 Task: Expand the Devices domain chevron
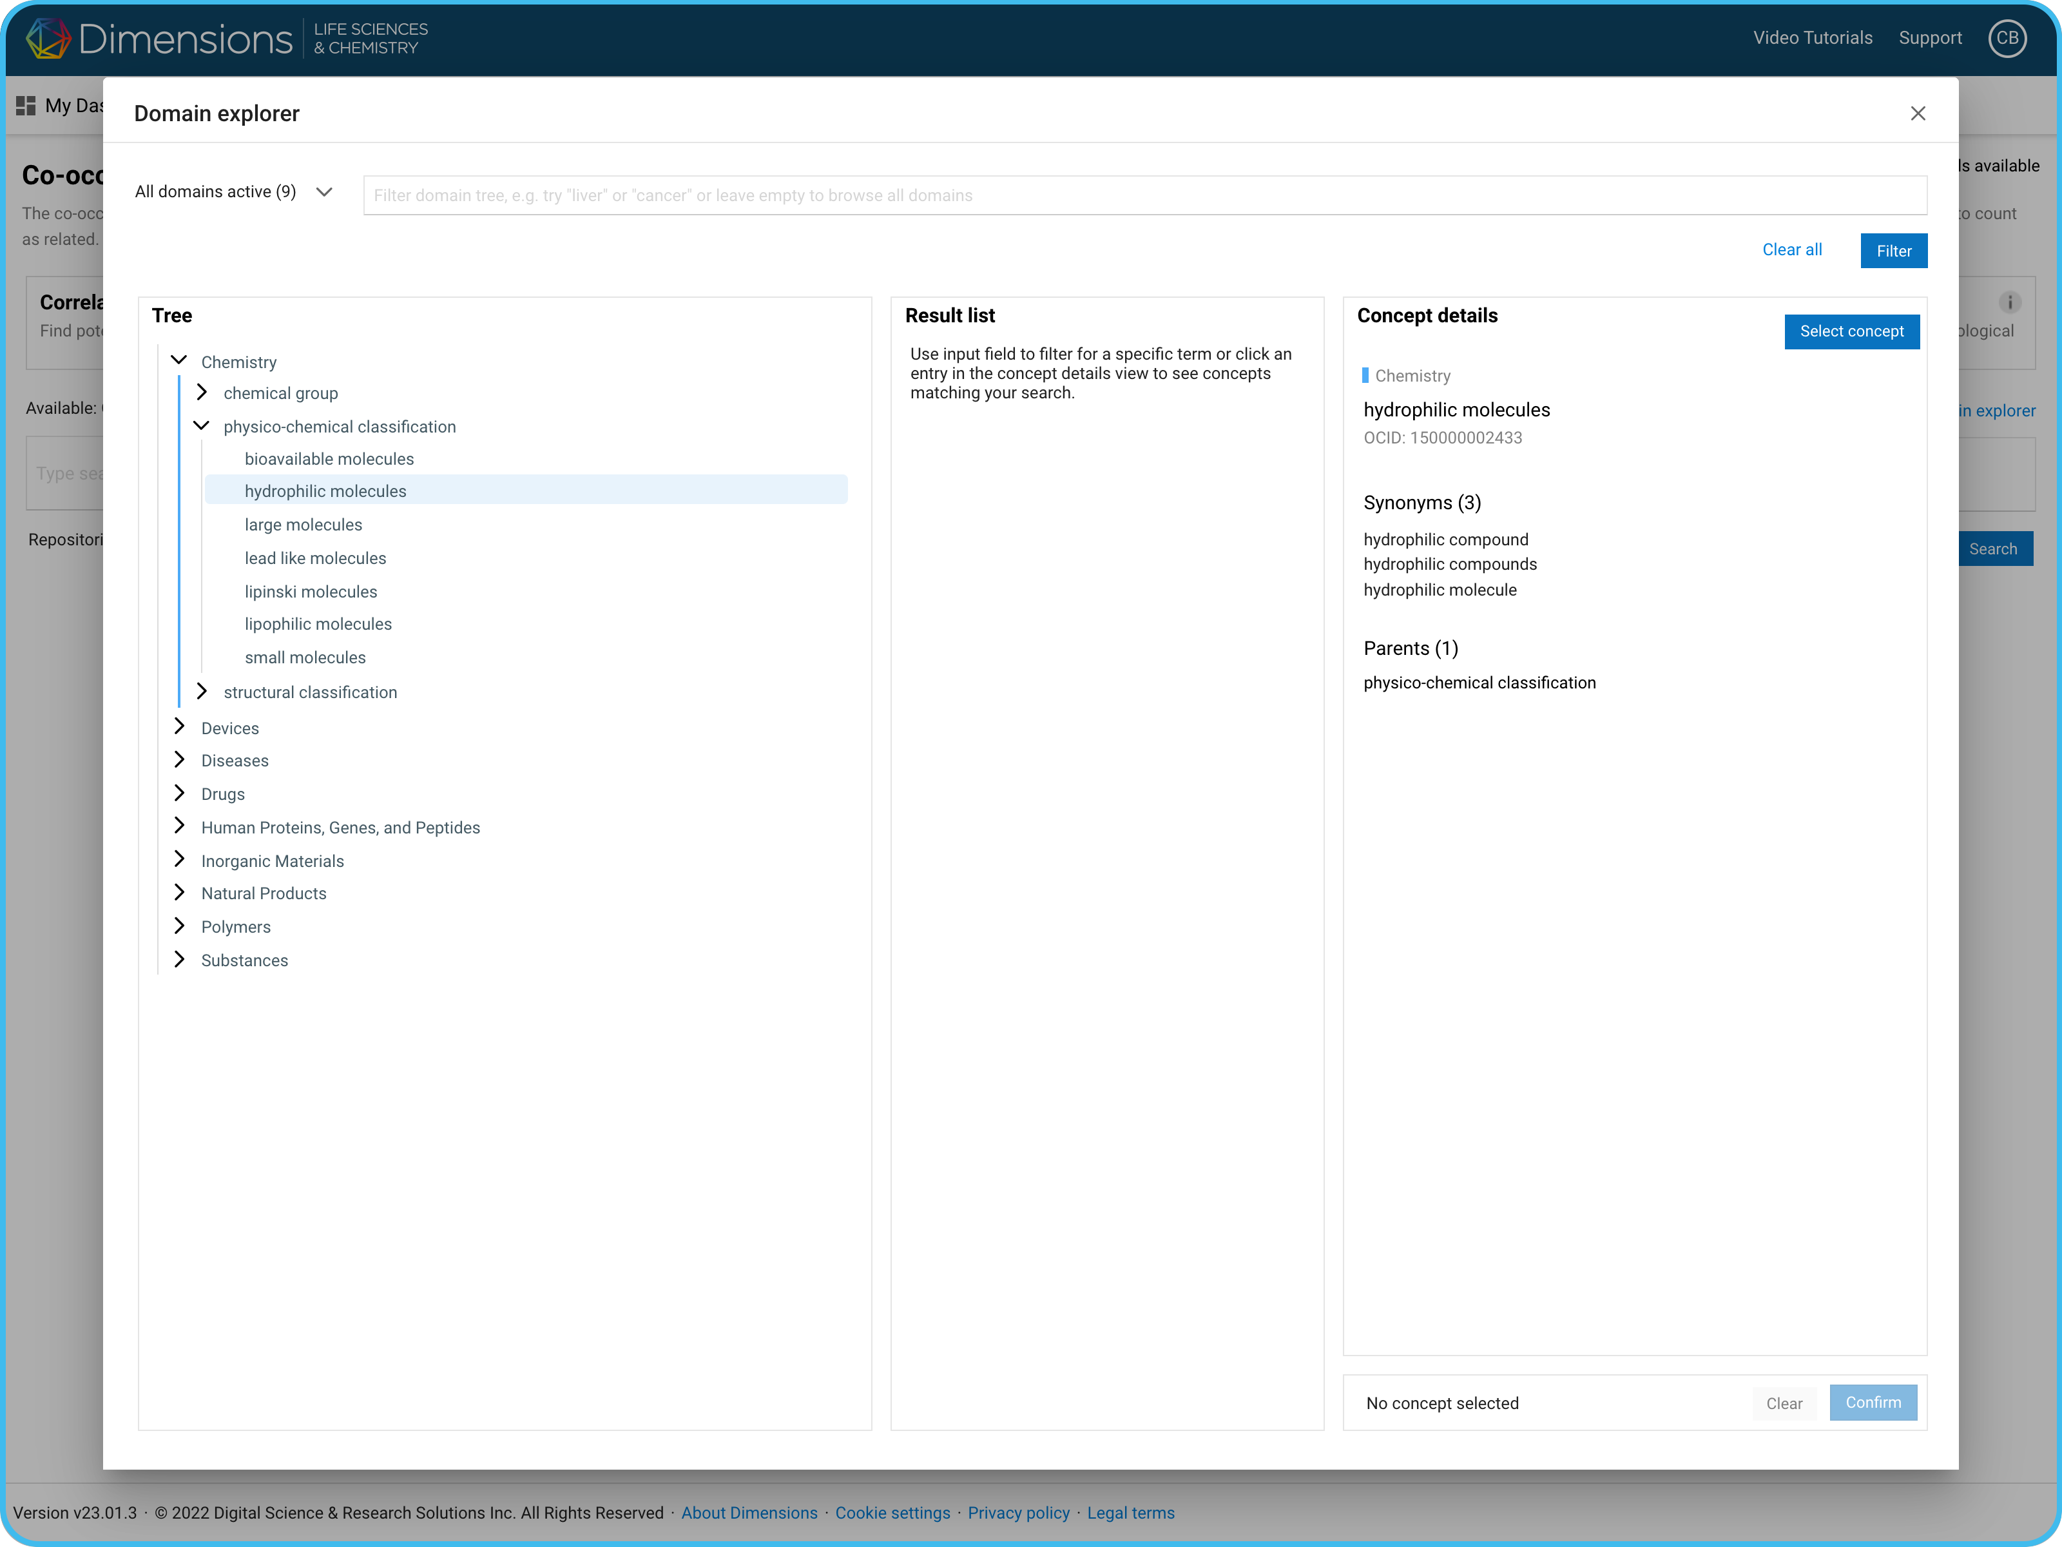179,727
